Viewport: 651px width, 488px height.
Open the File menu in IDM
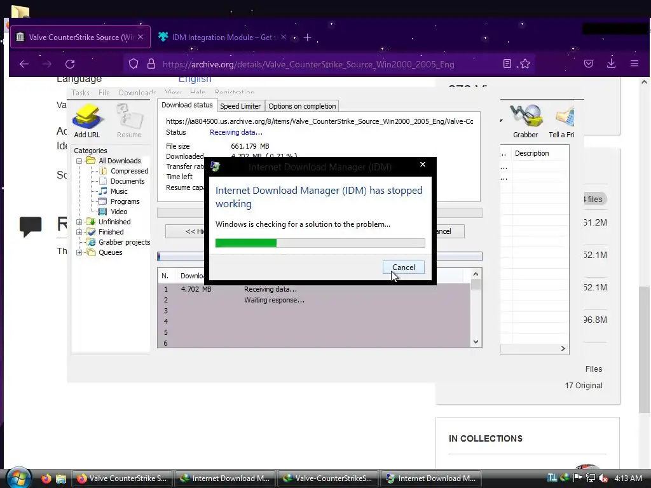pos(104,93)
